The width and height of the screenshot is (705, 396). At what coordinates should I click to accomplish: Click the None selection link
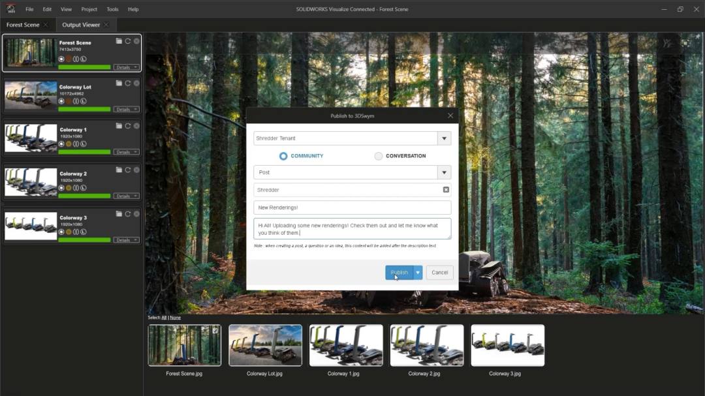point(175,317)
